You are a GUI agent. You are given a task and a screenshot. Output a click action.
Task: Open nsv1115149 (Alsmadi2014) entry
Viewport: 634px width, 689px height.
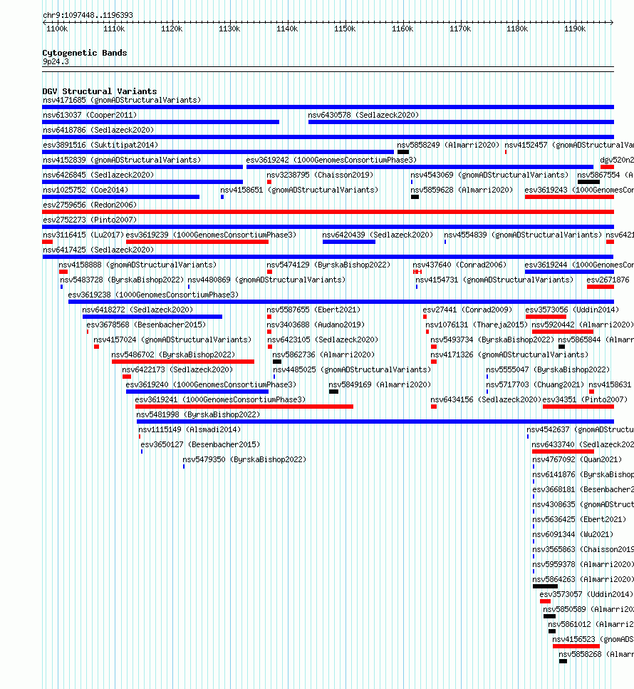(x=189, y=429)
